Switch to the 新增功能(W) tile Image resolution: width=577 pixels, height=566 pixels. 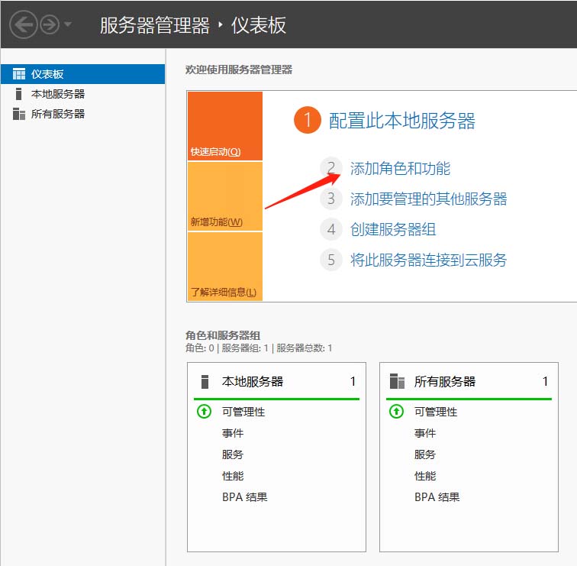[x=225, y=196]
